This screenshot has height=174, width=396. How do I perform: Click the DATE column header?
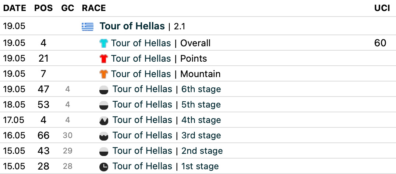click(x=14, y=8)
